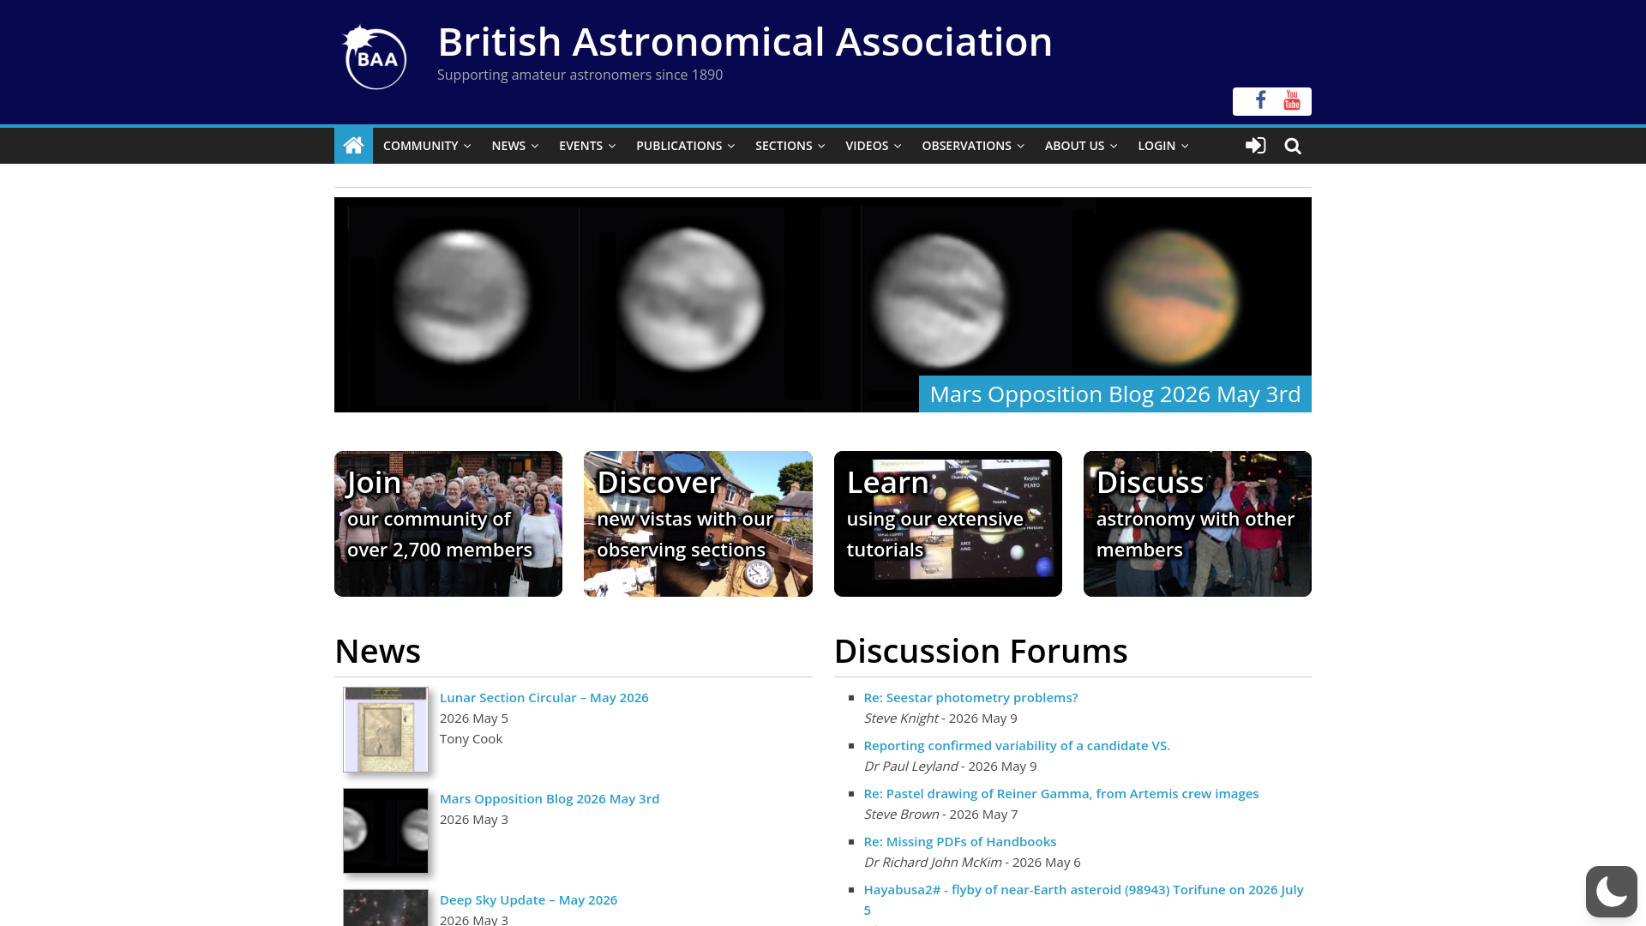1646x926 pixels.
Task: Click date 2026 May 5 under Lunar Circular
Action: [474, 719]
